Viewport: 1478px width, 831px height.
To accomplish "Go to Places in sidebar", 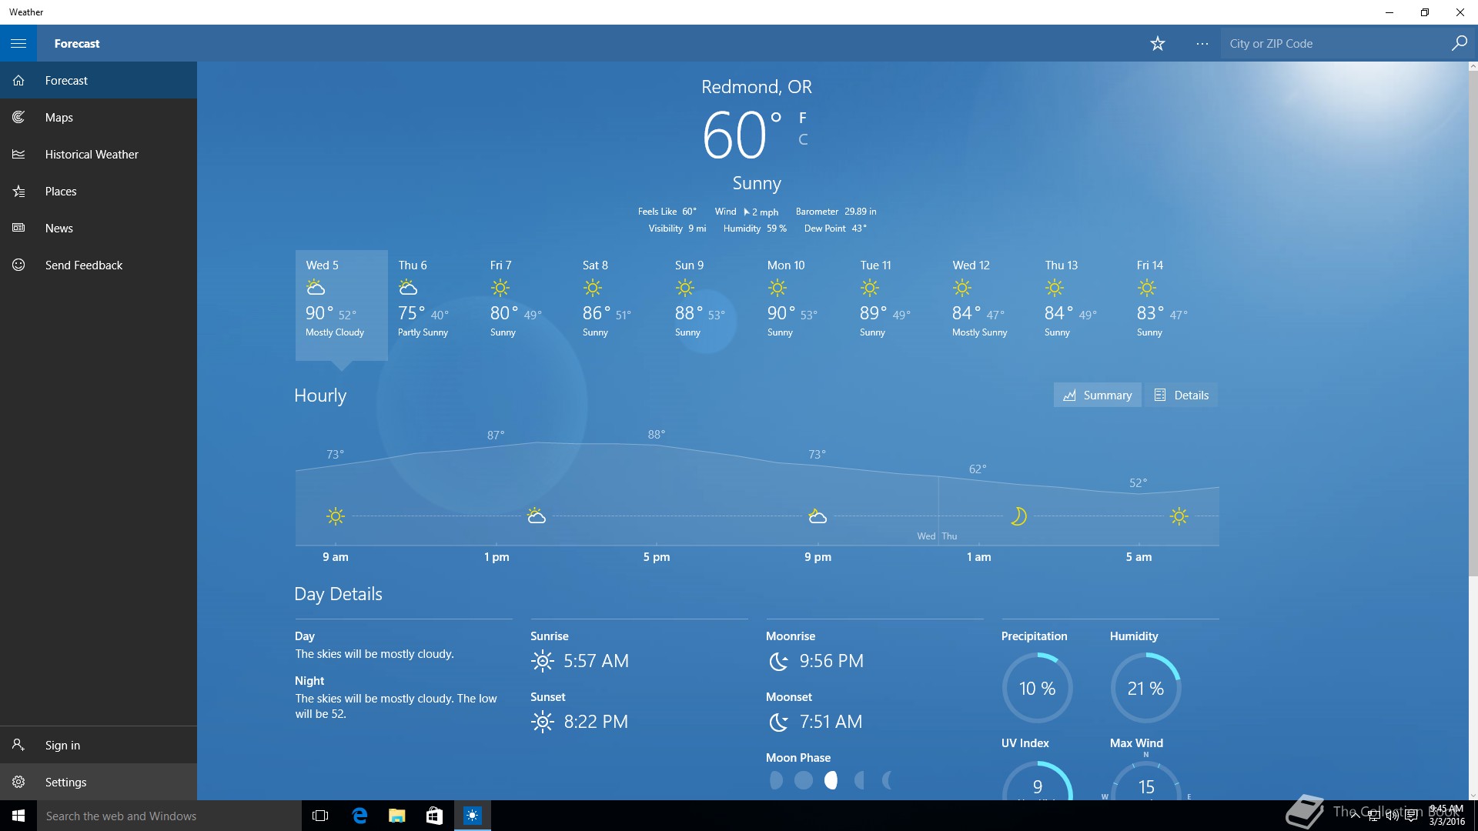I will (60, 192).
